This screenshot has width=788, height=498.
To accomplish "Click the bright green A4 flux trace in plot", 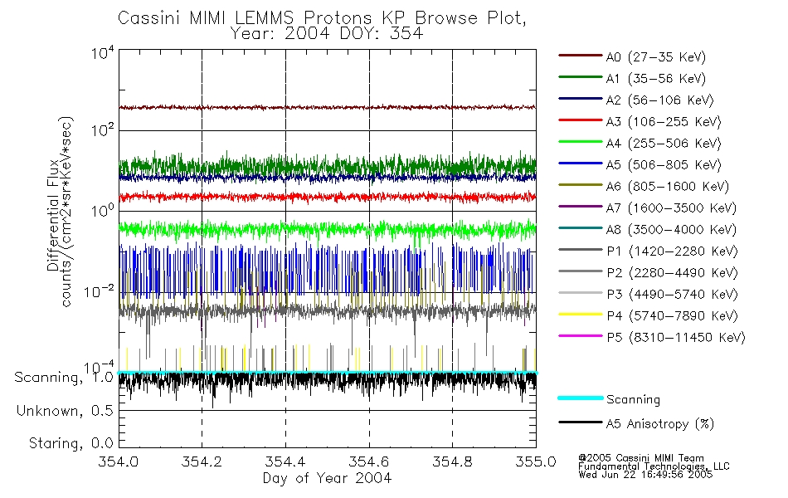I will (x=327, y=229).
